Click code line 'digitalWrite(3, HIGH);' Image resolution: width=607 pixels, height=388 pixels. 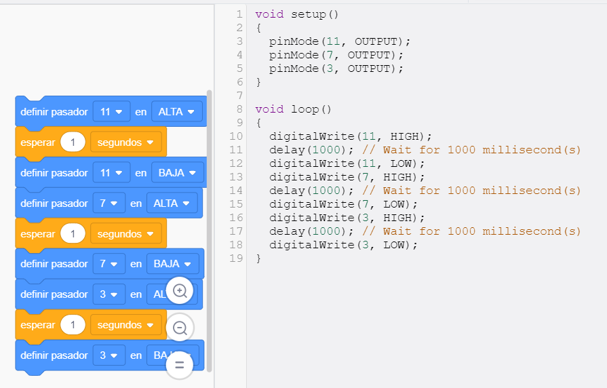pos(347,218)
